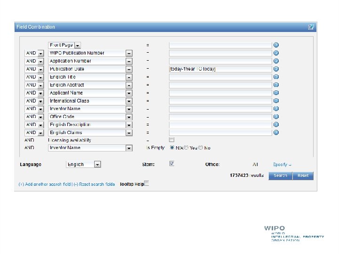Click help icon for Office Code row
The width and height of the screenshot is (339, 254).
pyautogui.click(x=276, y=117)
